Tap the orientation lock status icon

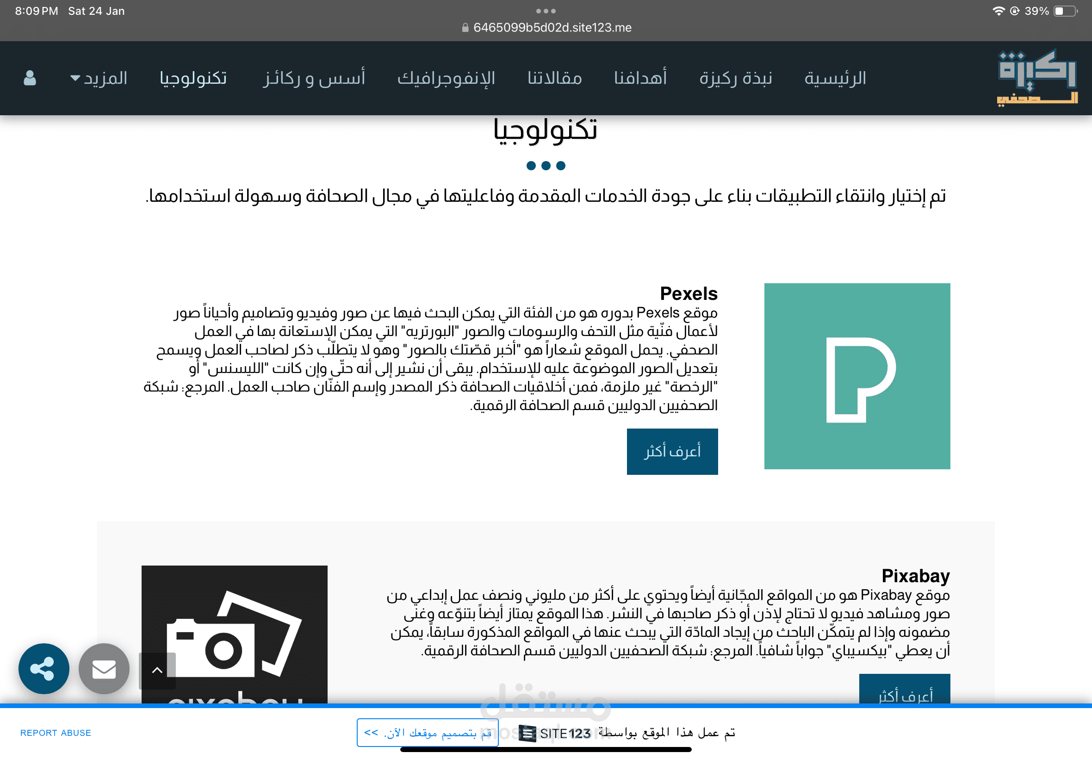(1015, 11)
